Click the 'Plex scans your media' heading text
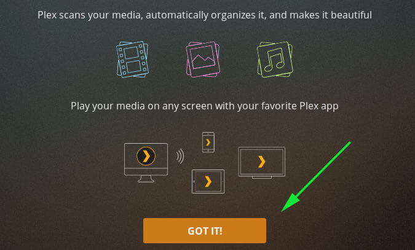 click(205, 15)
